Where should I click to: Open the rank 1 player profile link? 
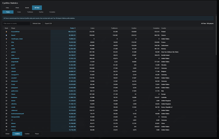click(15, 32)
